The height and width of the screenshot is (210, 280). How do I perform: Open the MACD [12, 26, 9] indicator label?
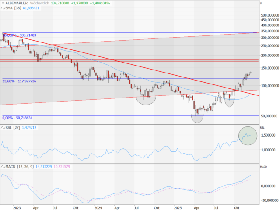(20, 167)
